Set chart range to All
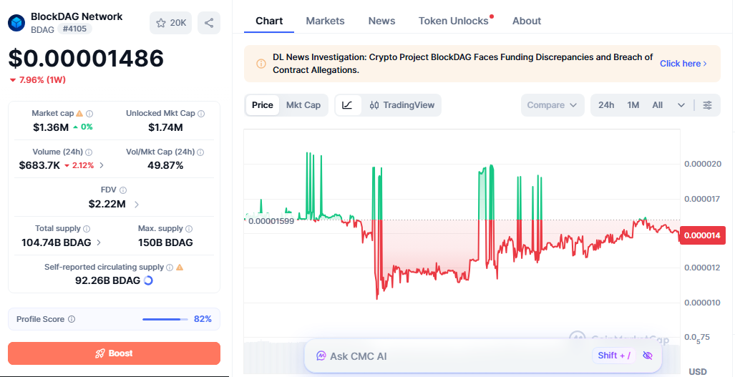The width and height of the screenshot is (735, 377). [658, 105]
